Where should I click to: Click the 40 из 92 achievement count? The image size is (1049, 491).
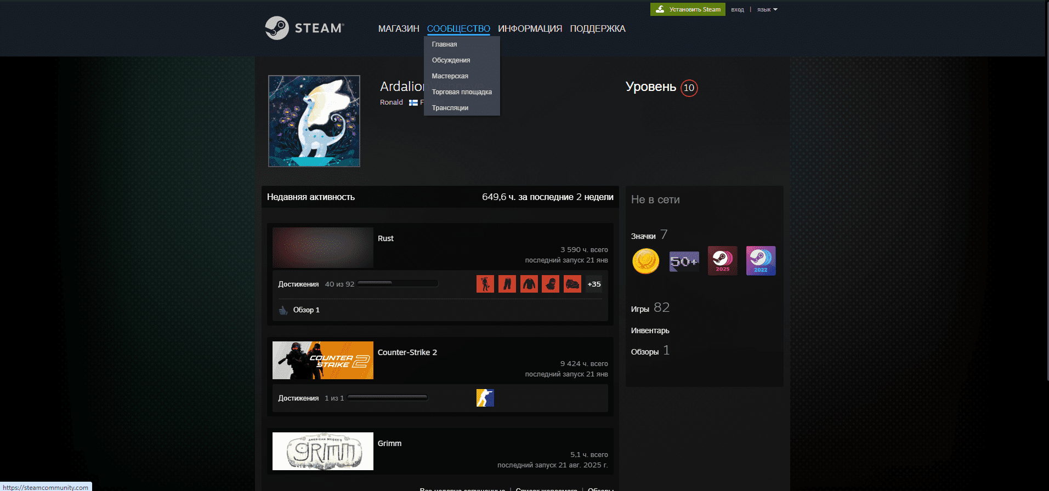pos(339,284)
